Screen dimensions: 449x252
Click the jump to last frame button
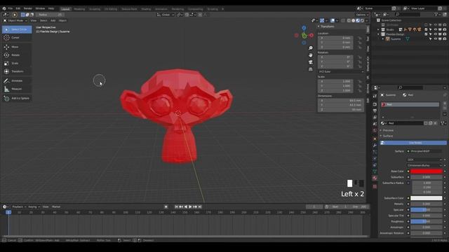coord(200,206)
